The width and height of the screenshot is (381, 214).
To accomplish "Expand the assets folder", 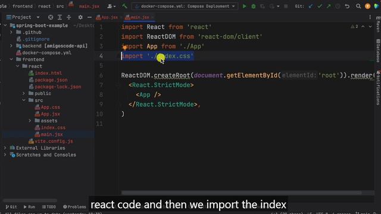I will pos(30,121).
